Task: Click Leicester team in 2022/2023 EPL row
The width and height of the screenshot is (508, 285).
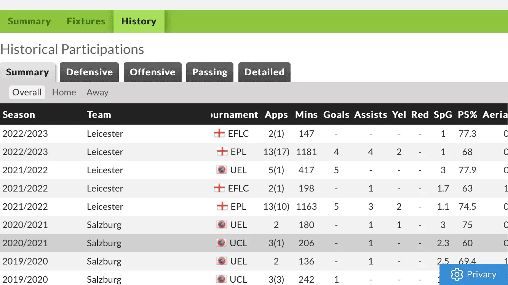Action: click(x=105, y=152)
